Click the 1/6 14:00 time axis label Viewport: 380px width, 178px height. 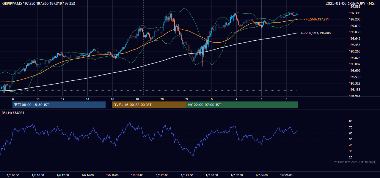coord(87,175)
